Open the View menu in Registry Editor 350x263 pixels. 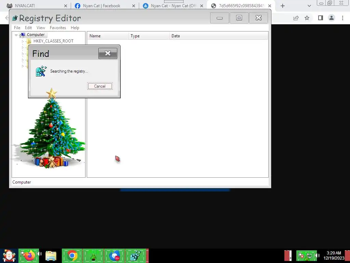(41, 28)
